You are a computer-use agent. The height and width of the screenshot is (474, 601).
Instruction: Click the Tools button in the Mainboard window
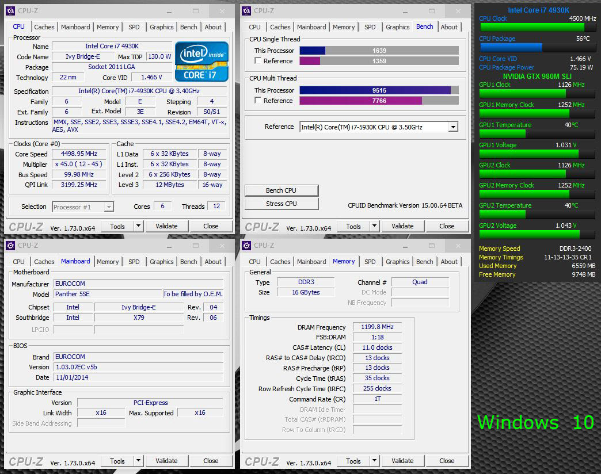(x=117, y=461)
